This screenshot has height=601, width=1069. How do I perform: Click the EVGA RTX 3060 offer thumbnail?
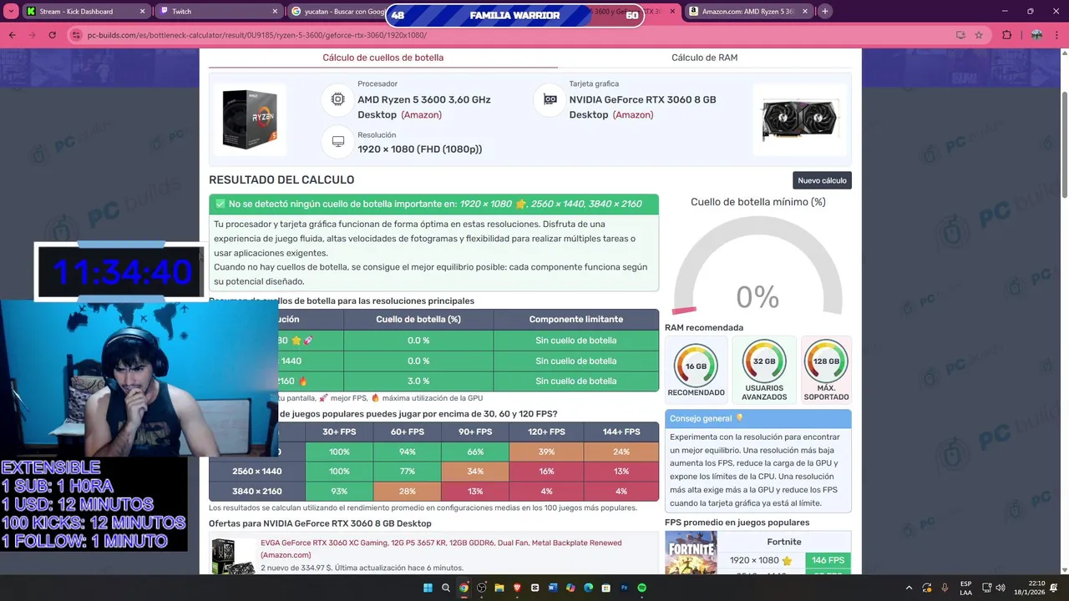pyautogui.click(x=233, y=557)
